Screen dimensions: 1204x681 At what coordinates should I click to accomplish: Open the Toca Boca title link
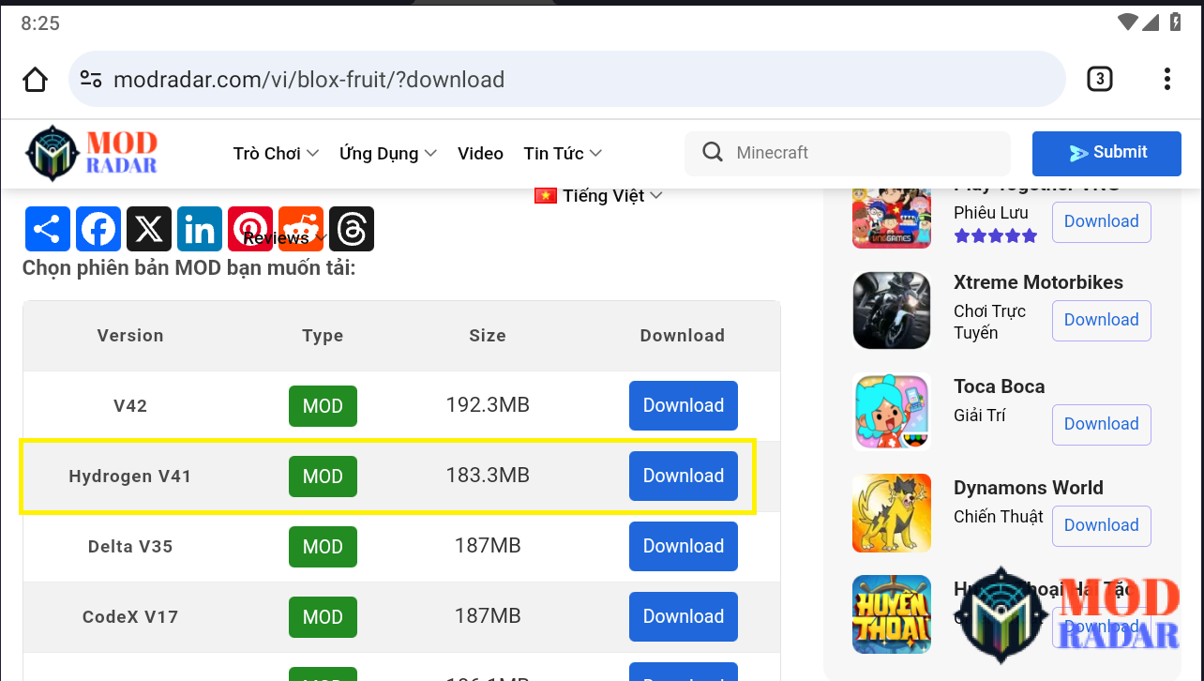pyautogui.click(x=999, y=386)
